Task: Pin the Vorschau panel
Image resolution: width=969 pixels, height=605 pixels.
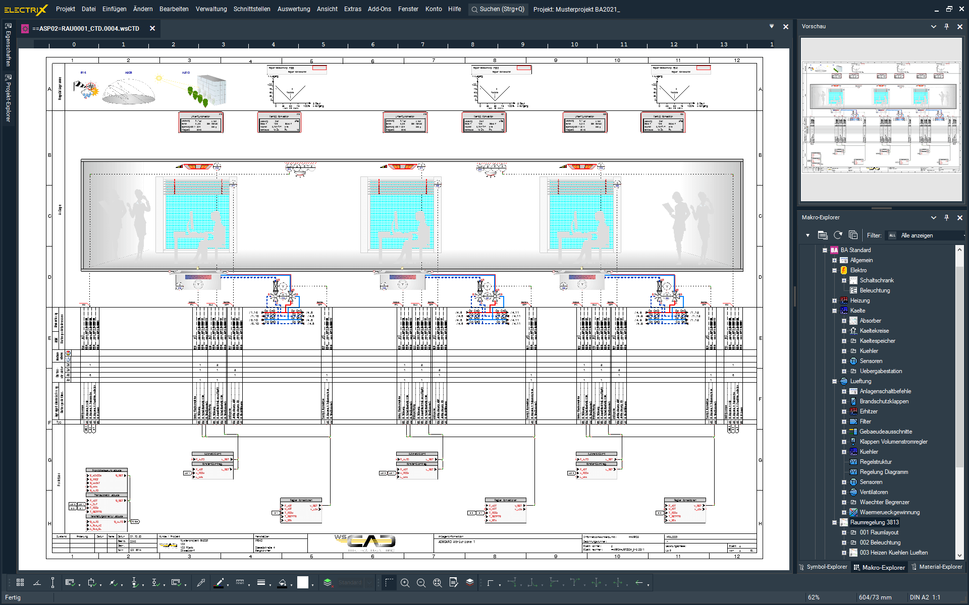Action: click(x=947, y=27)
